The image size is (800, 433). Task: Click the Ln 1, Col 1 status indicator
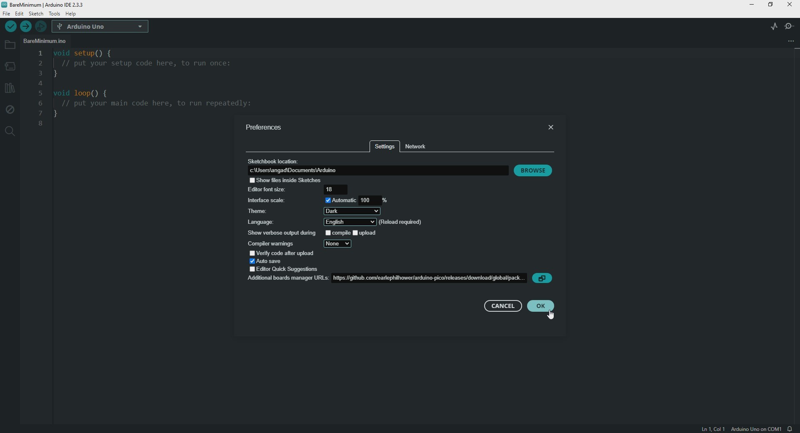tap(713, 429)
